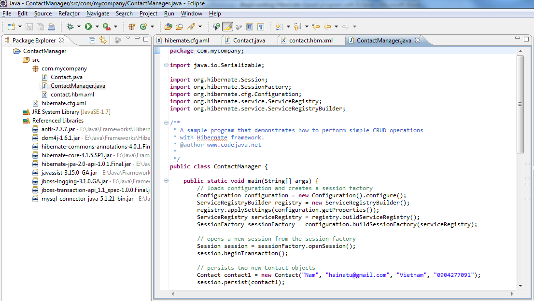Click Collapse All in Package Explorer
This screenshot has width=534, height=301.
(92, 41)
